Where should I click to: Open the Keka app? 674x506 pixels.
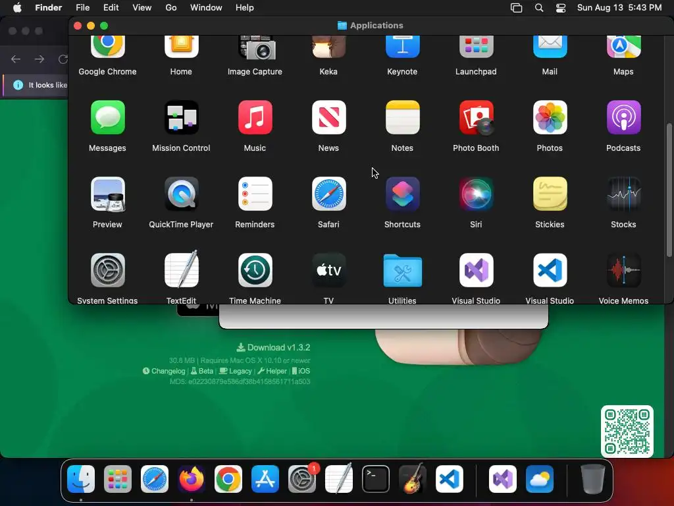(328, 47)
